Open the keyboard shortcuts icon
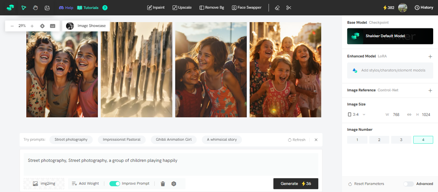The width and height of the screenshot is (438, 192). coord(53,26)
